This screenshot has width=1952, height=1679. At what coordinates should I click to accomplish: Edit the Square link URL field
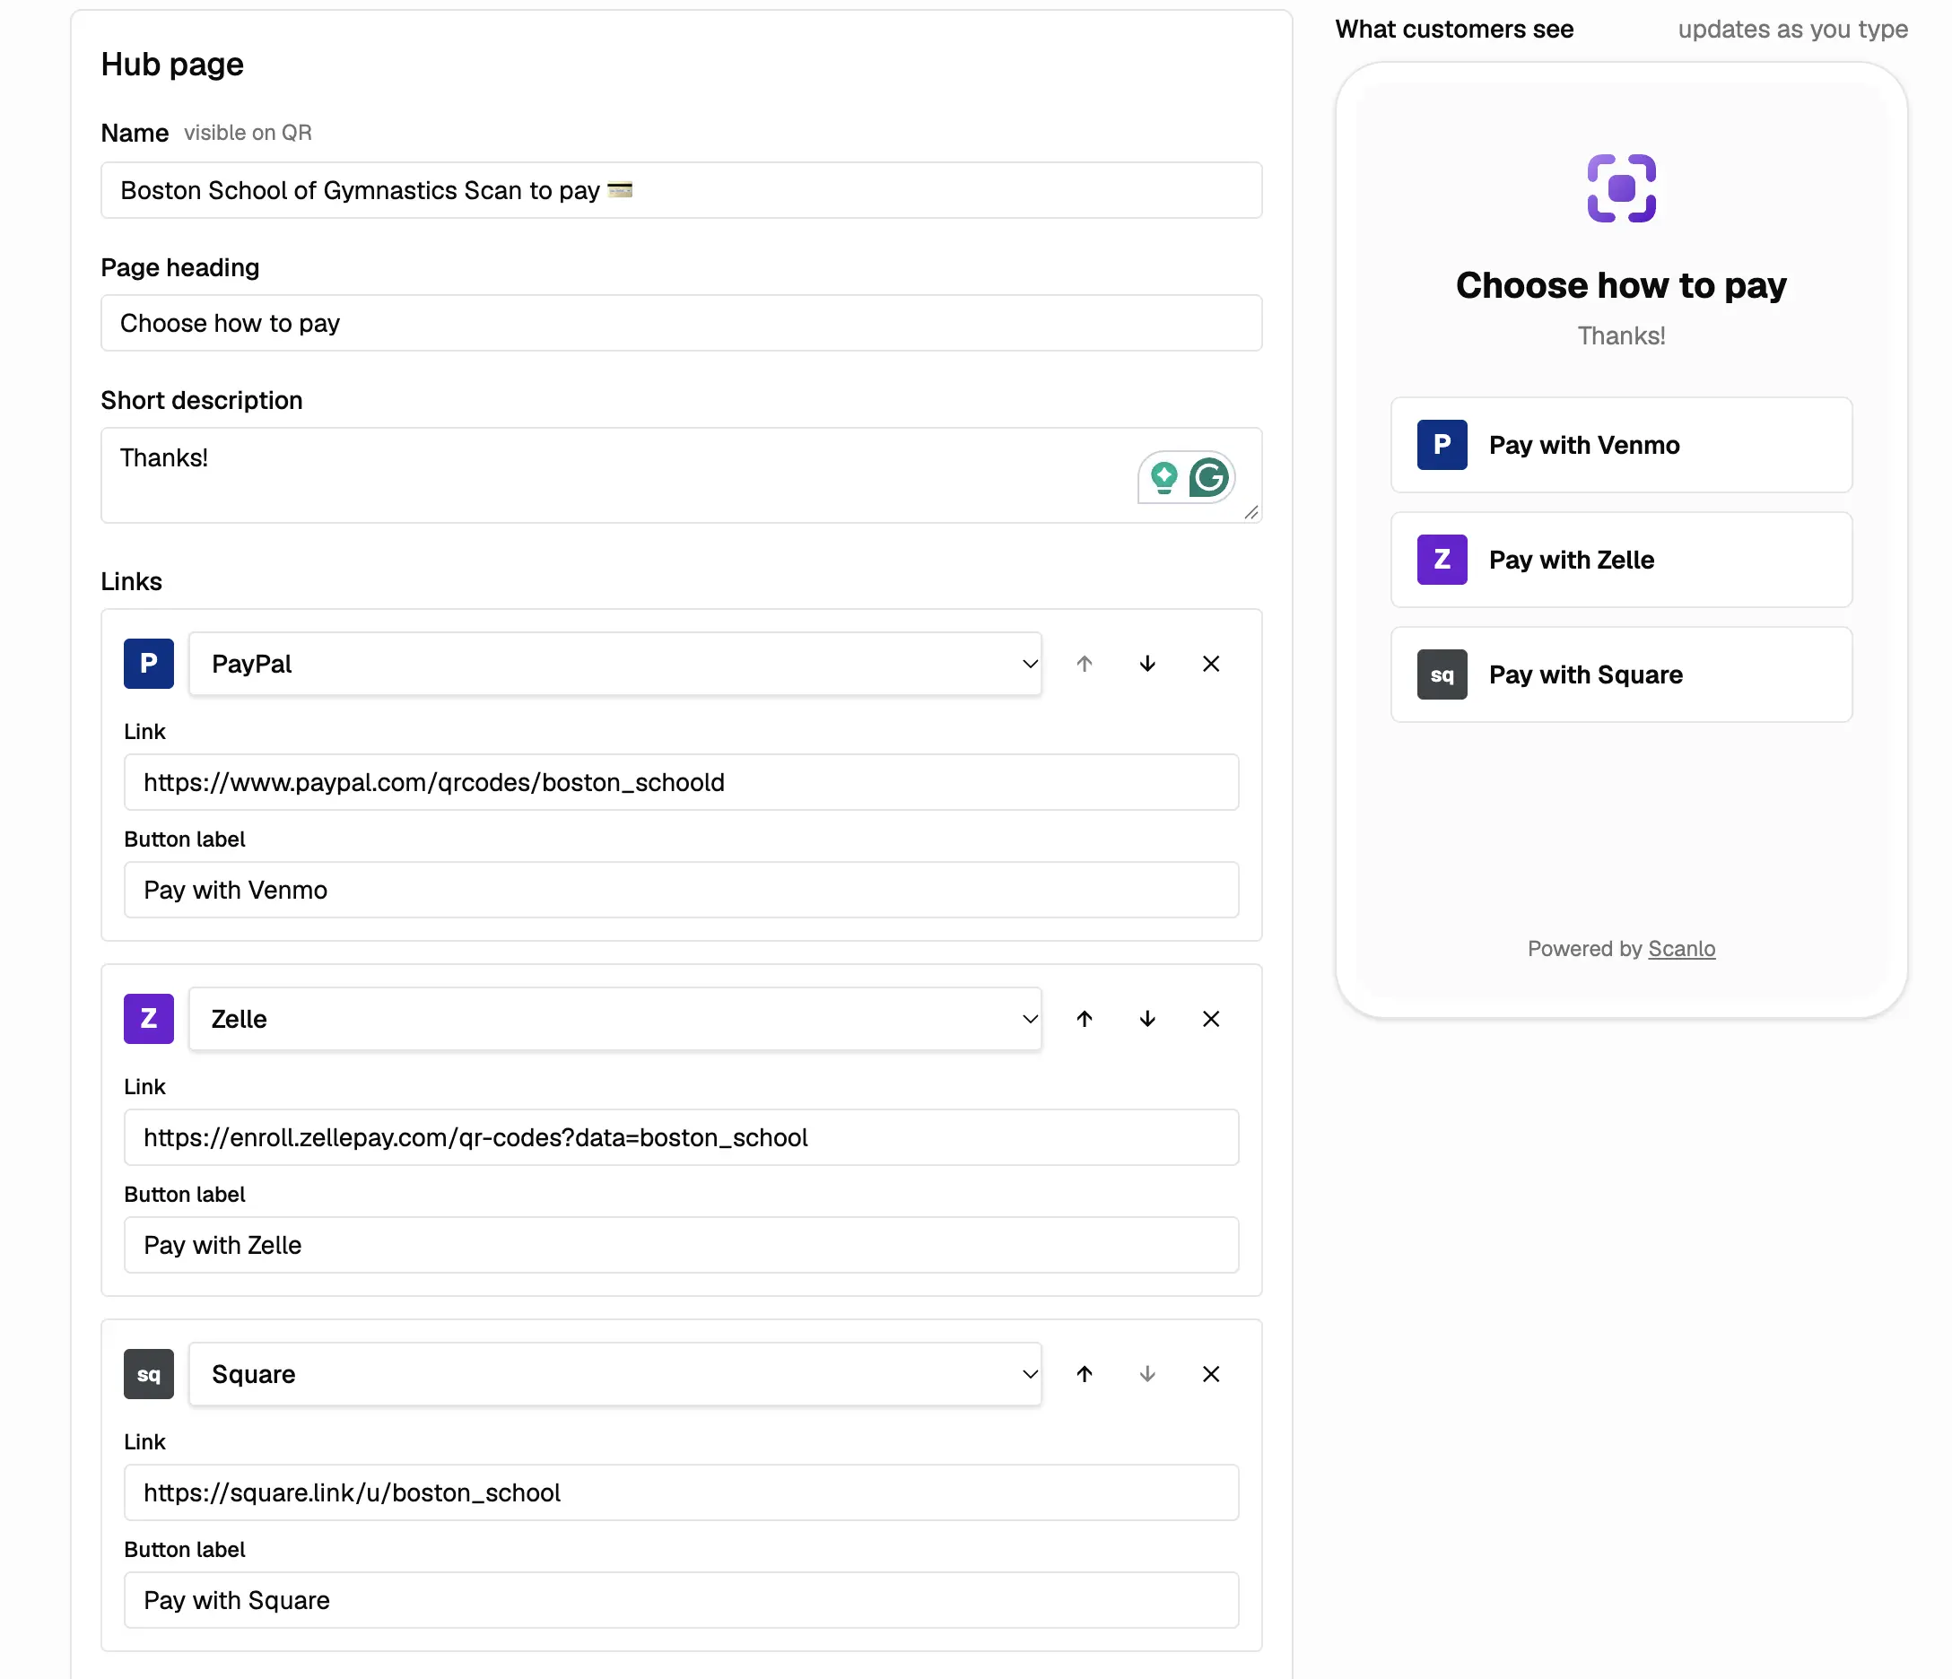(x=681, y=1492)
